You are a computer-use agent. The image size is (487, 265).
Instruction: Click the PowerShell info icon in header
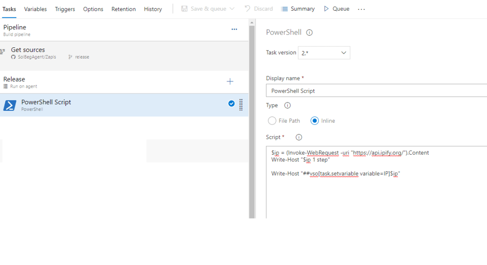coord(309,32)
